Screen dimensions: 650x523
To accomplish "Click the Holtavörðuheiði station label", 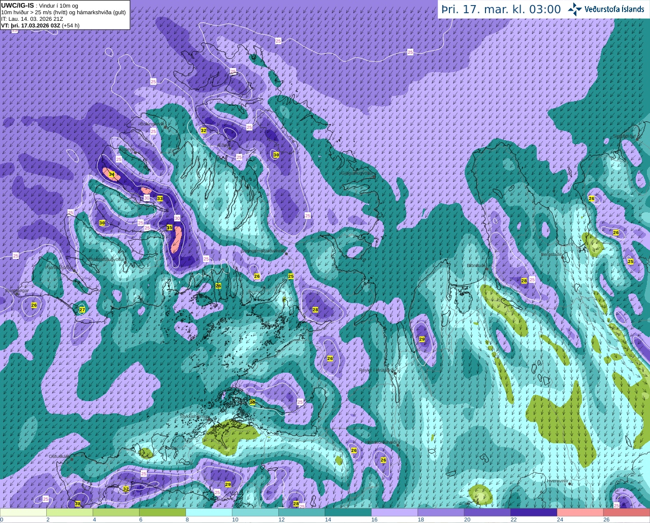I will [381, 442].
